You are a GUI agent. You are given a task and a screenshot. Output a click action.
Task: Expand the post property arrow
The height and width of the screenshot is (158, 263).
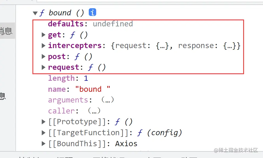click(x=43, y=57)
